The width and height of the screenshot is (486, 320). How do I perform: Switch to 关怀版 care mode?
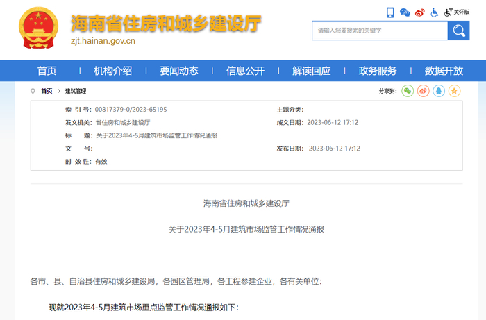click(457, 12)
